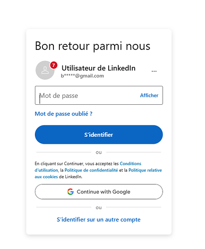Screen dimensions: 205x249
Task: Toggle password visibility with Afficher
Action: pyautogui.click(x=149, y=95)
